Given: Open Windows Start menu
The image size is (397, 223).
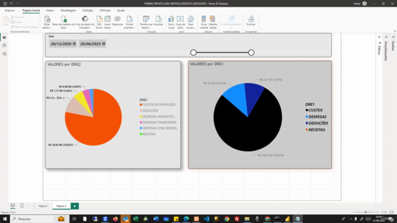Looking at the screenshot, I should (5, 219).
